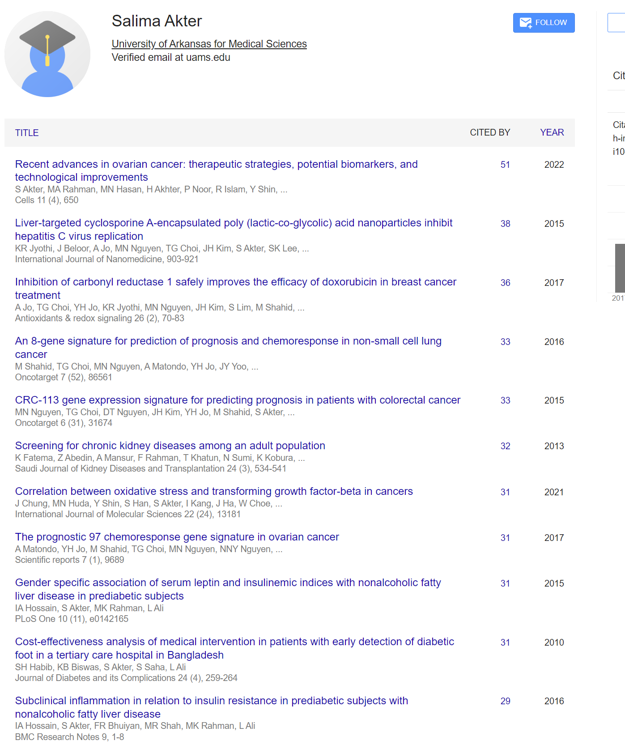This screenshot has width=625, height=749.
Task: Open 'Correlation between oxidative stress' paper
Action: tap(214, 491)
